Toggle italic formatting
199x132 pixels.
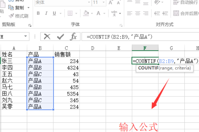46,13
